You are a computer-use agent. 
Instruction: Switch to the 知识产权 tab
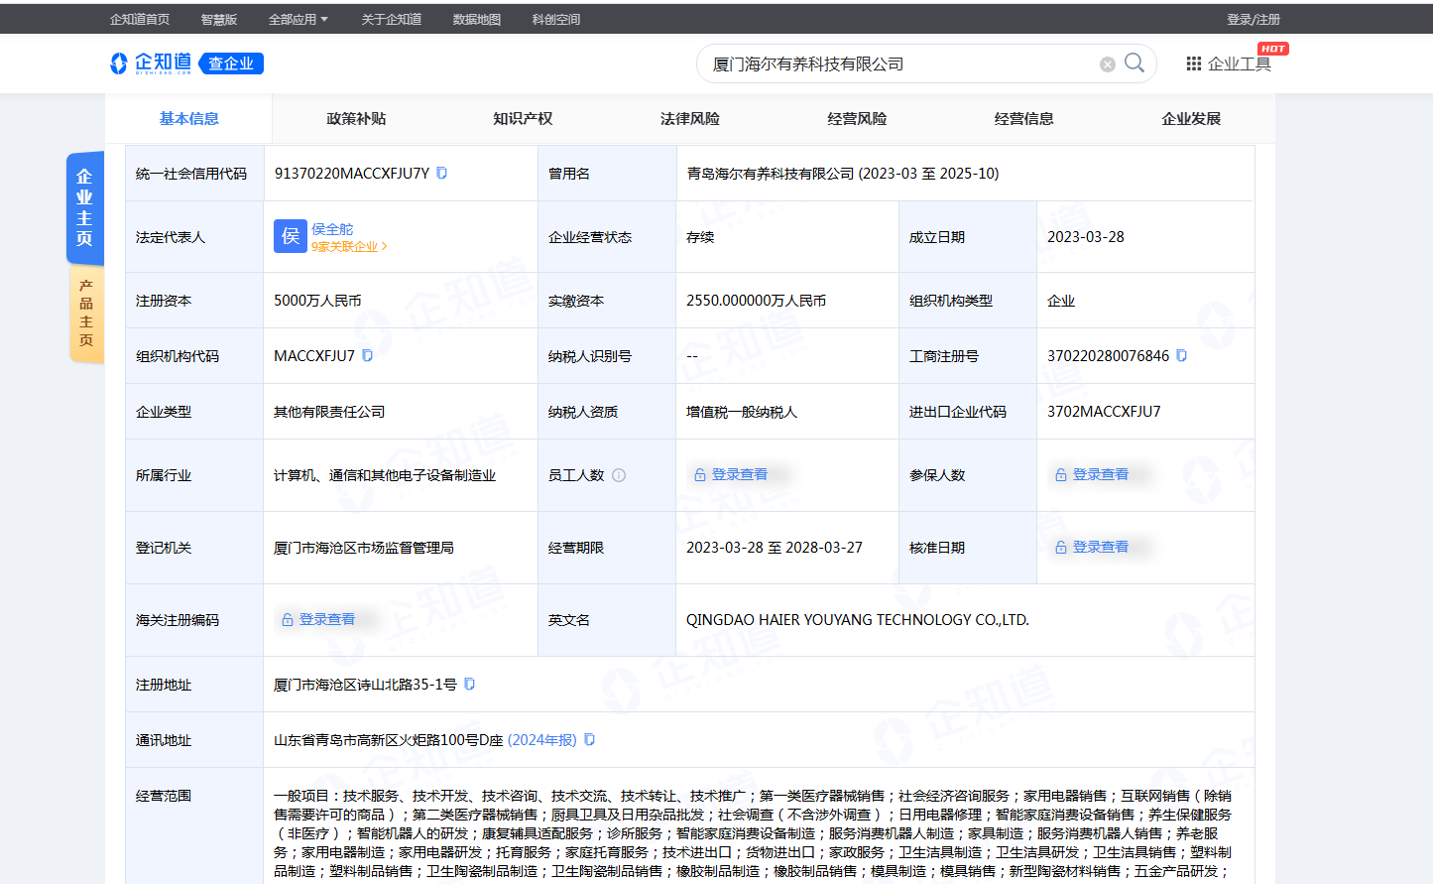click(x=523, y=119)
